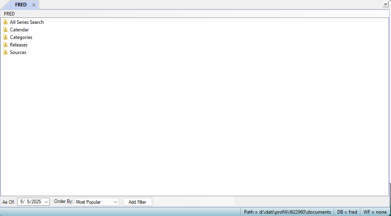Open the As Of date picker dropdown

pos(46,202)
